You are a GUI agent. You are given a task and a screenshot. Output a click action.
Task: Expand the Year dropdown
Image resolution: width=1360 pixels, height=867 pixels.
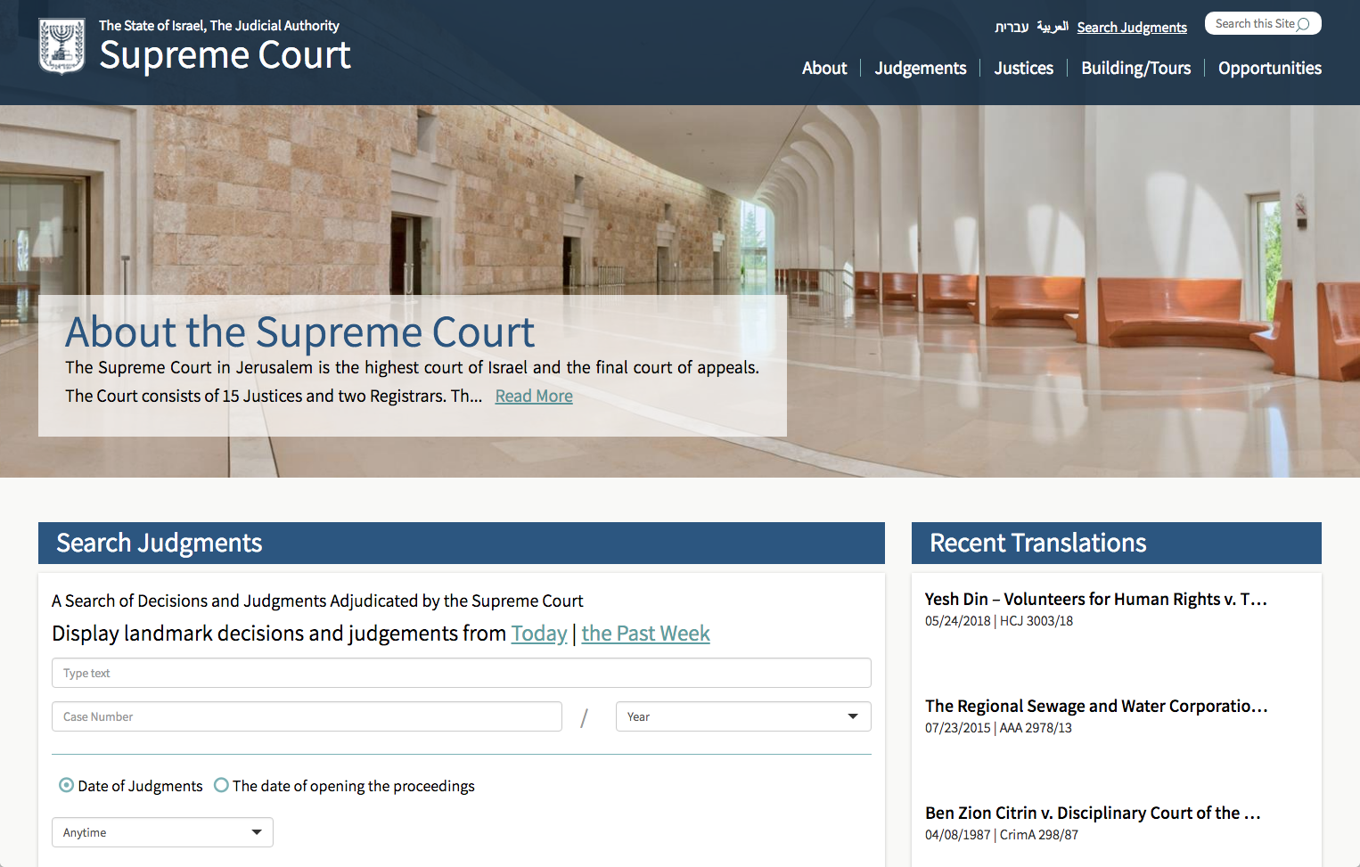[743, 716]
